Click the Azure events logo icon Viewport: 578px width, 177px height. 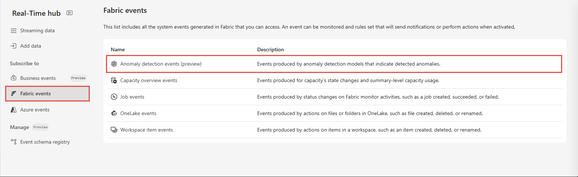14,110
